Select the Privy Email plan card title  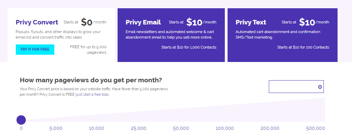point(143,22)
